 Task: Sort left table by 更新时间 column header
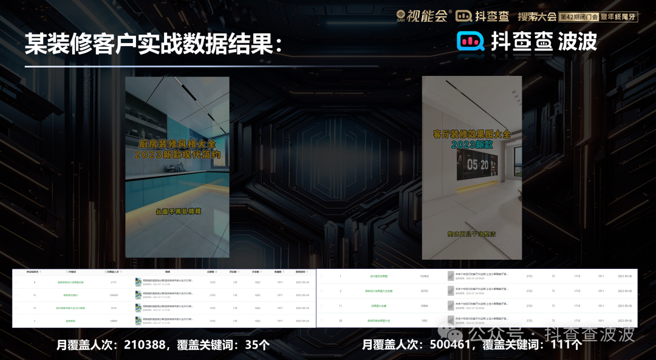tap(301, 272)
